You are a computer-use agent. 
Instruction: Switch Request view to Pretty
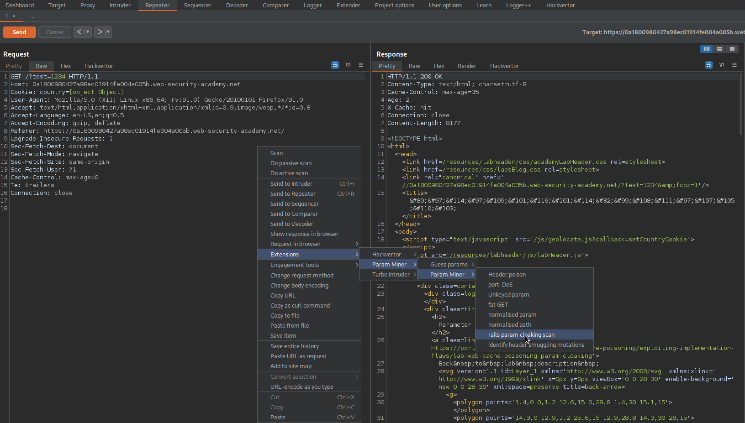pyautogui.click(x=14, y=66)
